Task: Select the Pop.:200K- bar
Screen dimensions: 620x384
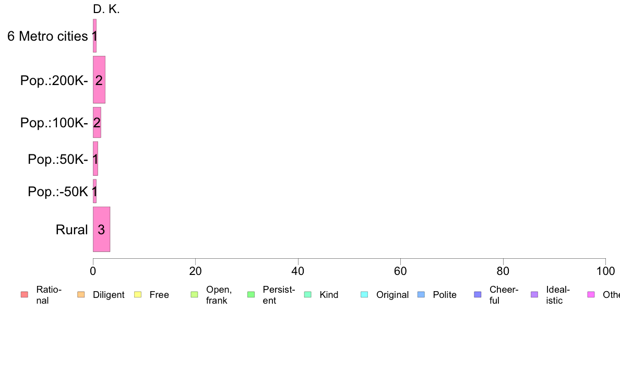Action: pos(99,80)
